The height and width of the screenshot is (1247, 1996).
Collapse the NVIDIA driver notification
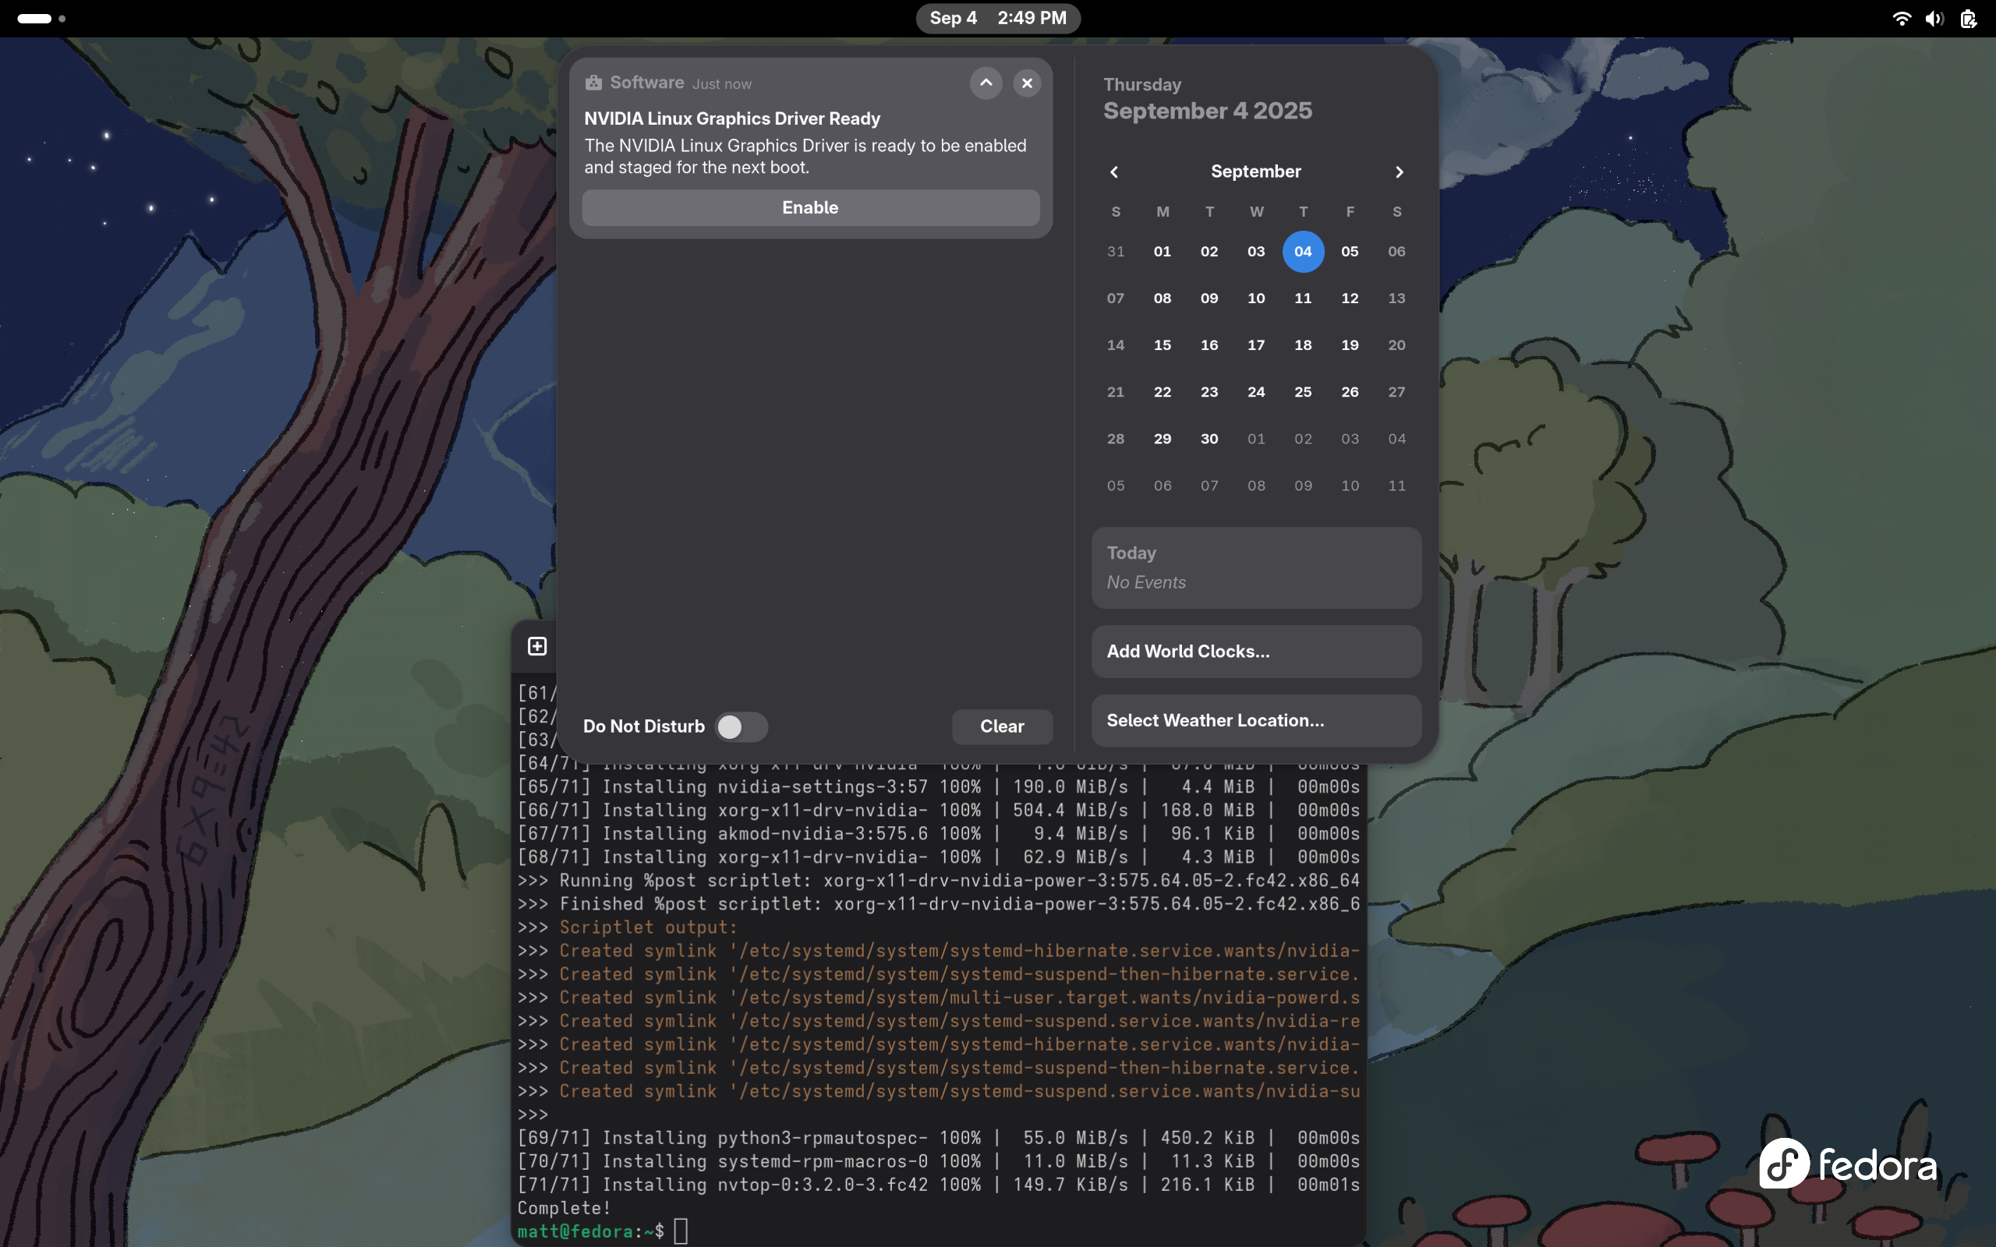click(986, 83)
